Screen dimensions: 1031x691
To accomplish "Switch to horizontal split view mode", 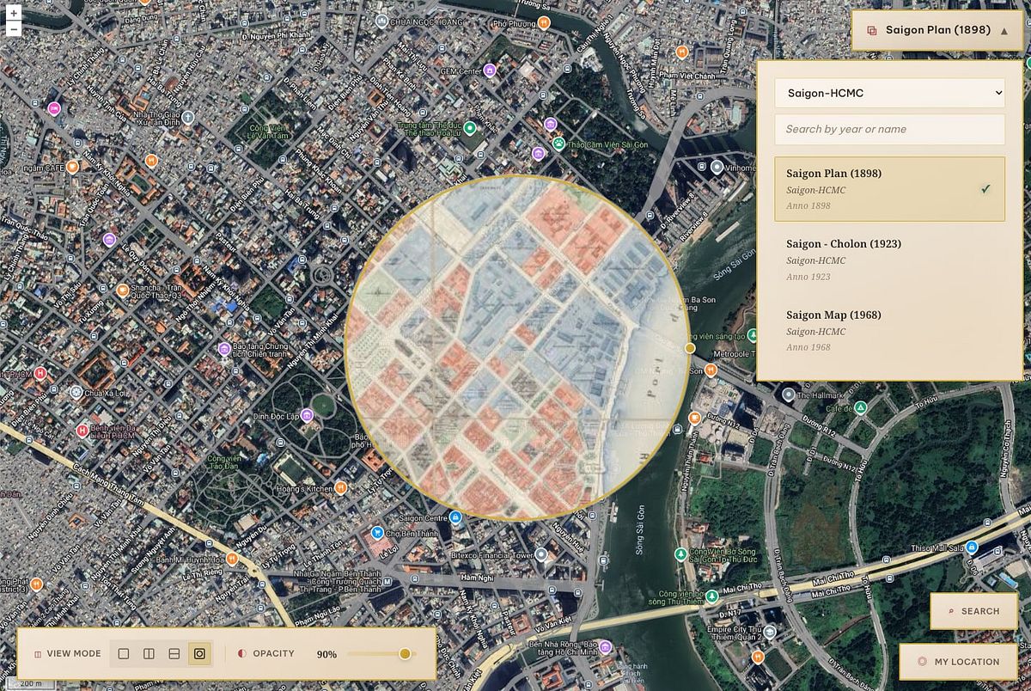I will tap(174, 654).
